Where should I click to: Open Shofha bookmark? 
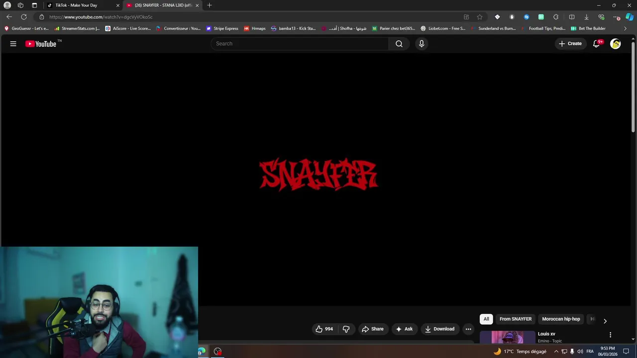[343, 28]
